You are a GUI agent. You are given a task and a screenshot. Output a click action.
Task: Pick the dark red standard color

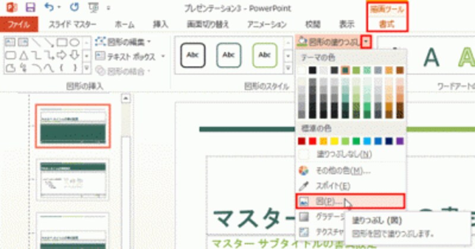click(x=302, y=141)
